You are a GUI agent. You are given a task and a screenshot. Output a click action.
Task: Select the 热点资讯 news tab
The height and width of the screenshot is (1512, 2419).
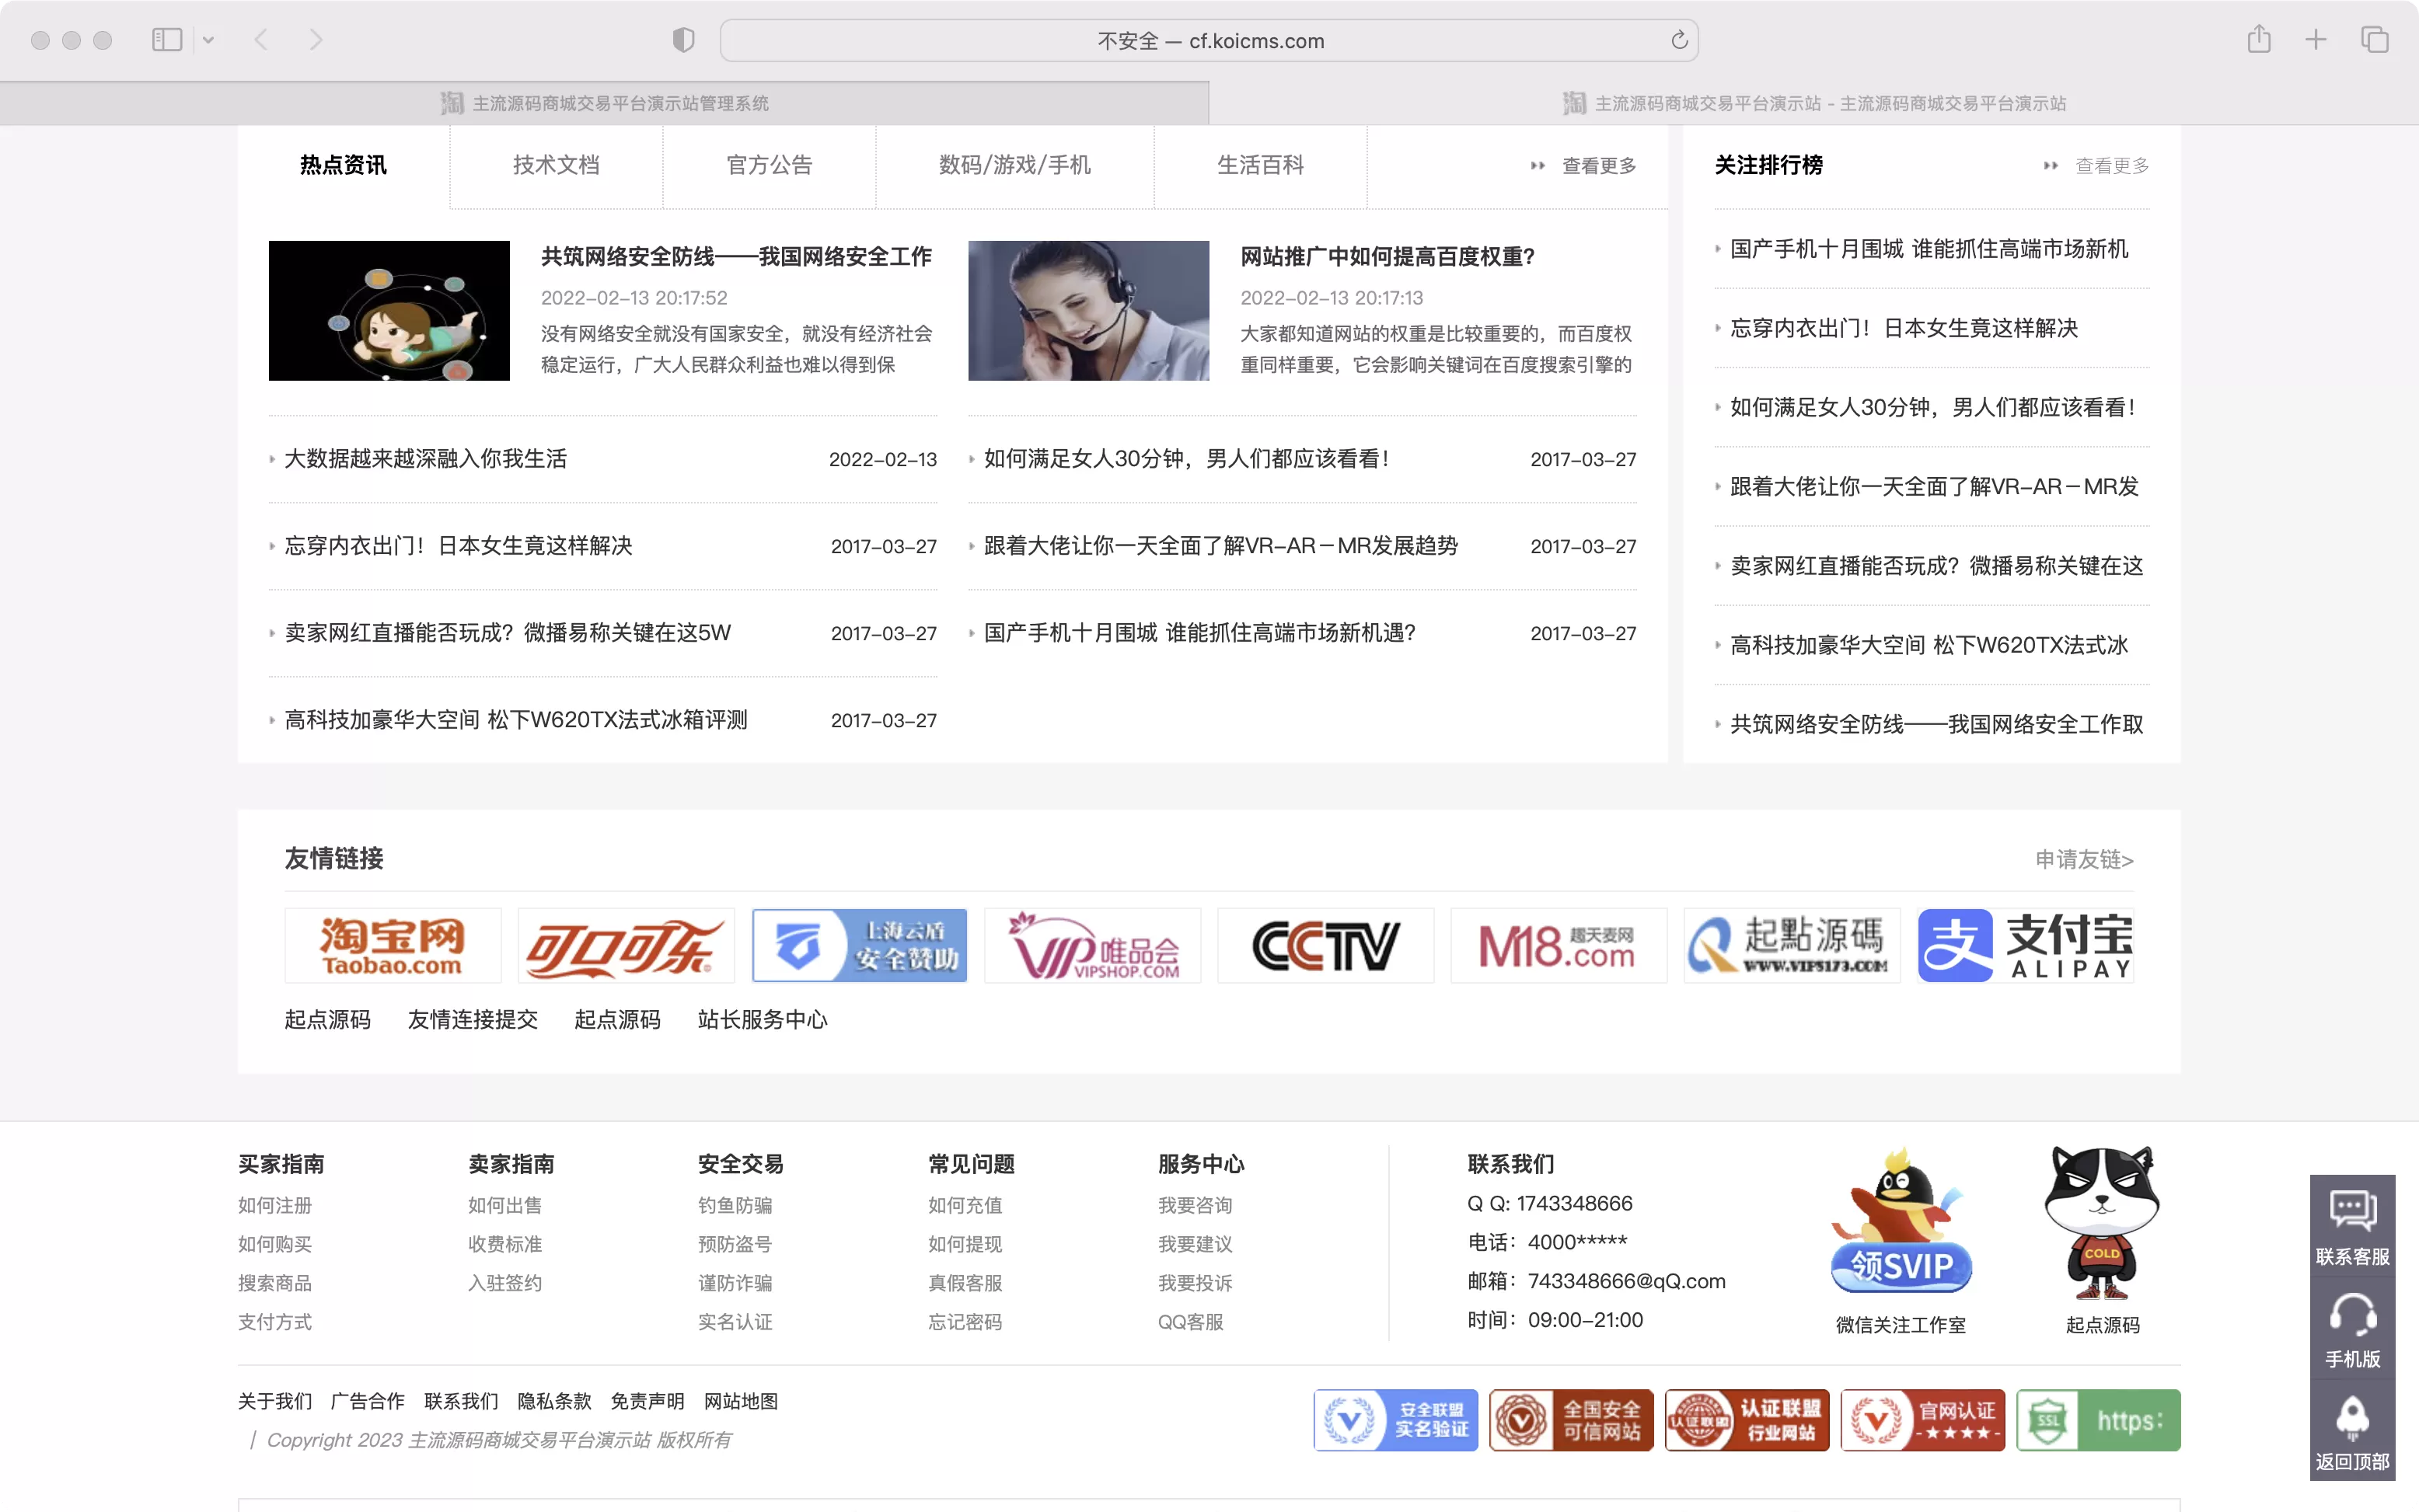[x=343, y=165]
